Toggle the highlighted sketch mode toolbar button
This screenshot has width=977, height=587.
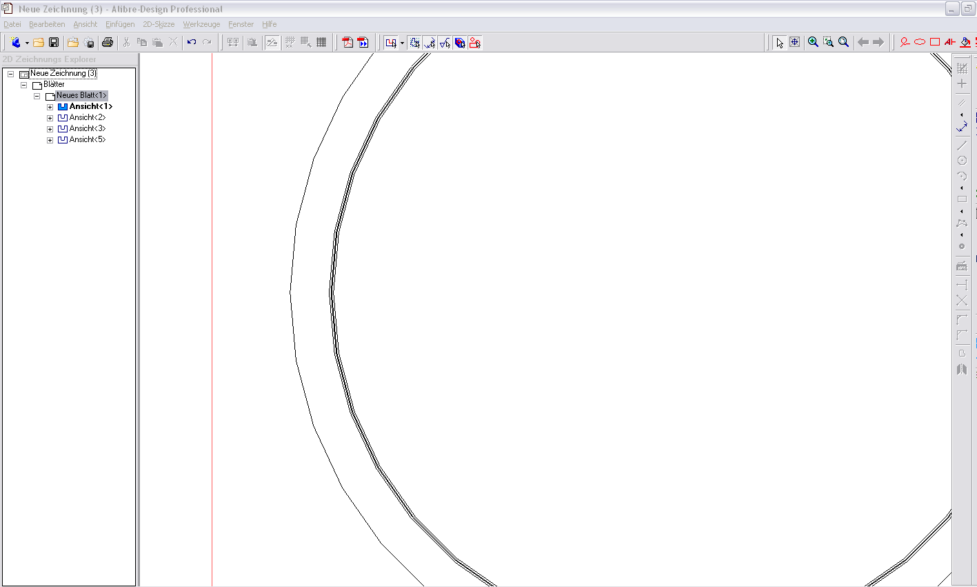click(272, 42)
